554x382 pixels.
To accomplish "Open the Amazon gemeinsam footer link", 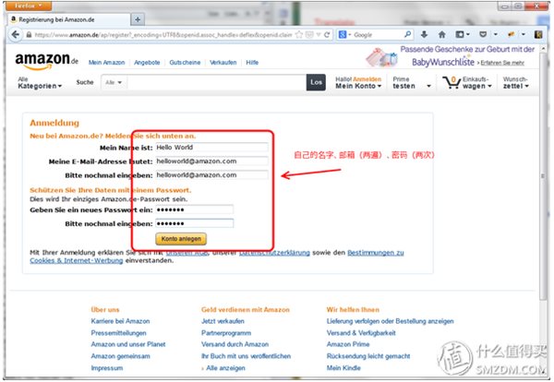I will (x=120, y=356).
